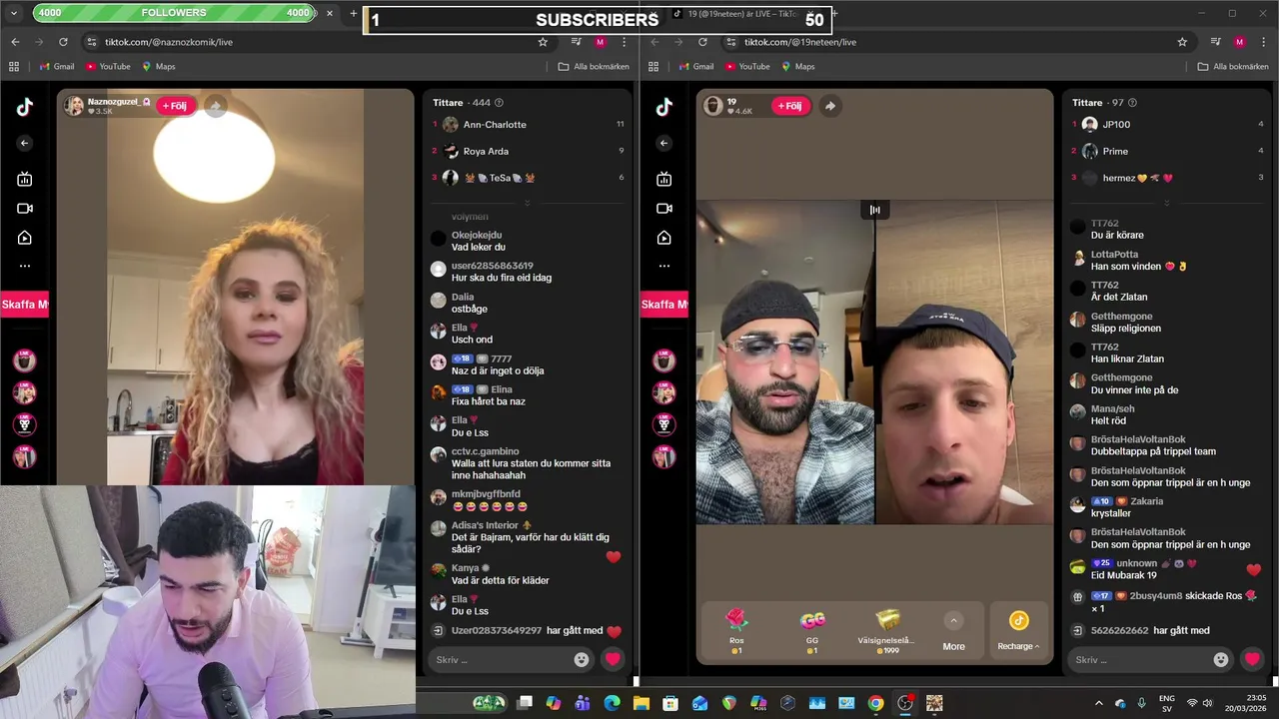
Task: Share the 19 live stream
Action: [x=829, y=106]
